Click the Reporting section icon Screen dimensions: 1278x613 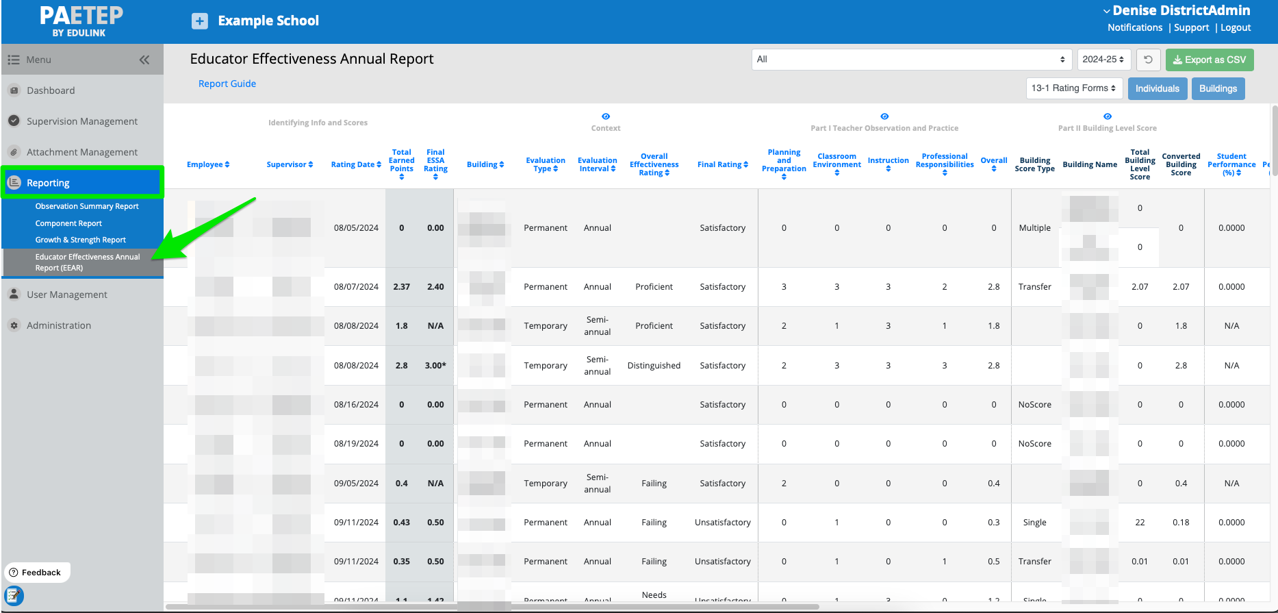pos(14,183)
